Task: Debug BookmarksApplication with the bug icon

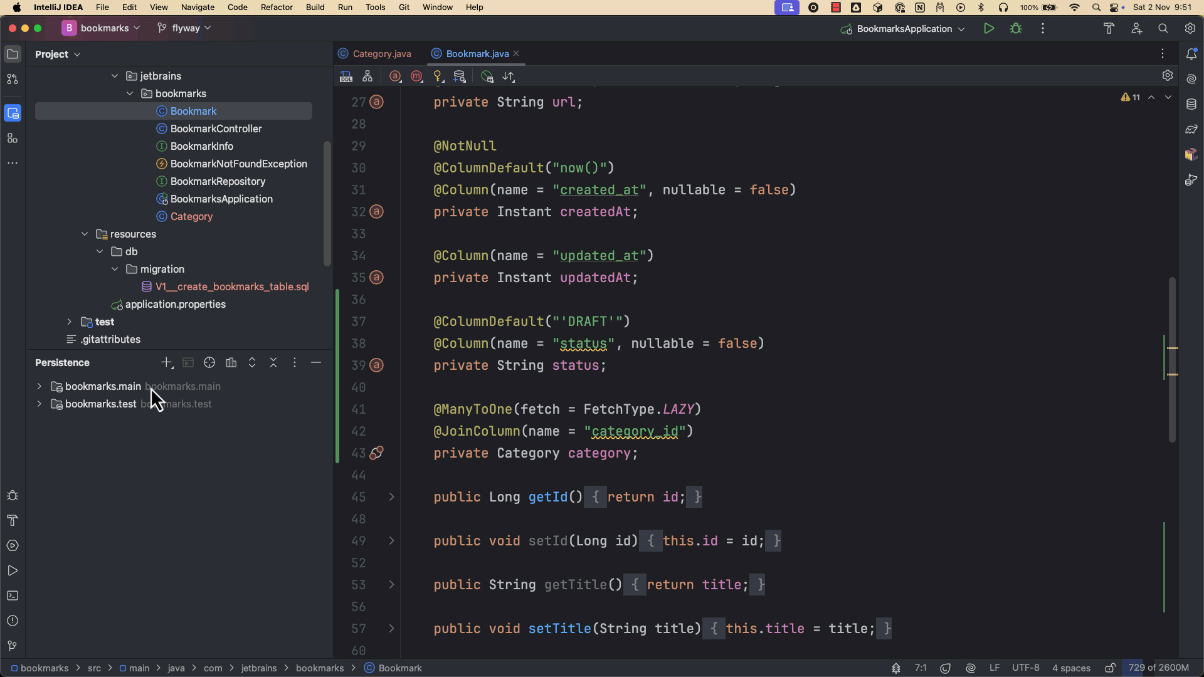Action: pos(1016,28)
